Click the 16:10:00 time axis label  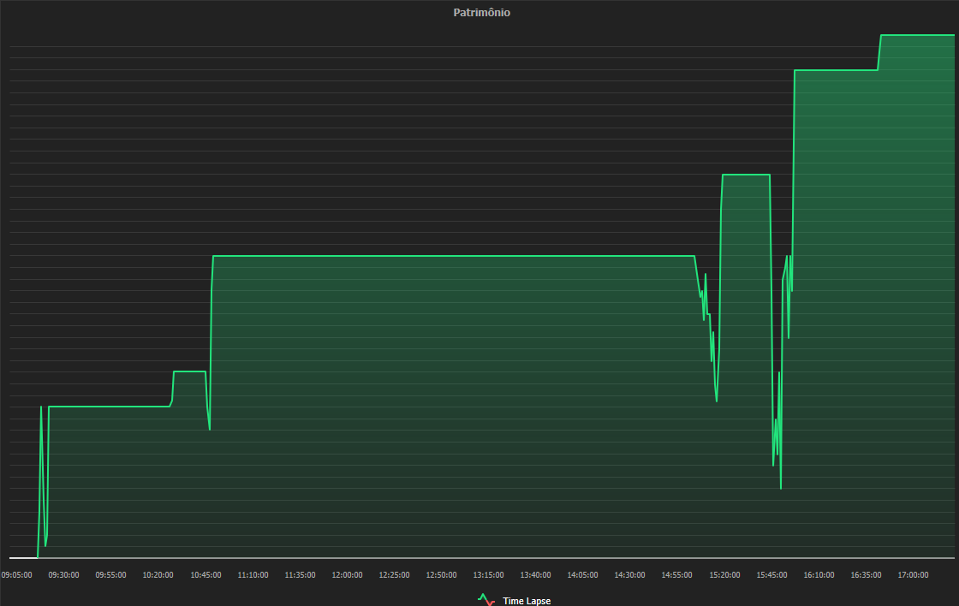pos(819,575)
